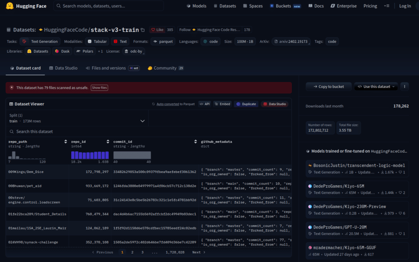Follow Hugging Face Code Research
Image resolution: width=419 pixels, height=262 pixels.
pyautogui.click(x=209, y=29)
